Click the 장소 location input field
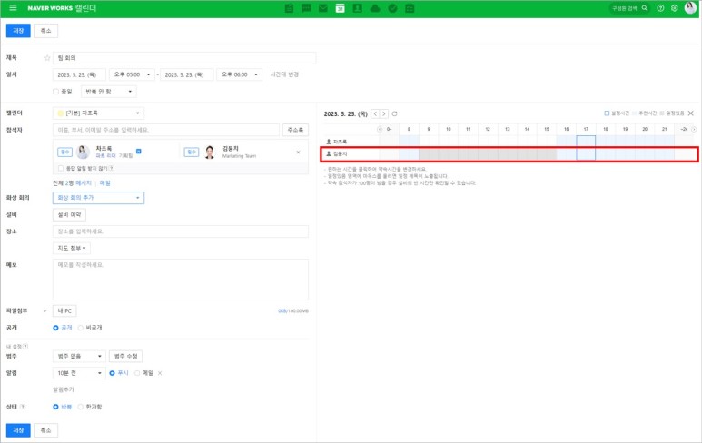Image resolution: width=702 pixels, height=443 pixels. (181, 231)
